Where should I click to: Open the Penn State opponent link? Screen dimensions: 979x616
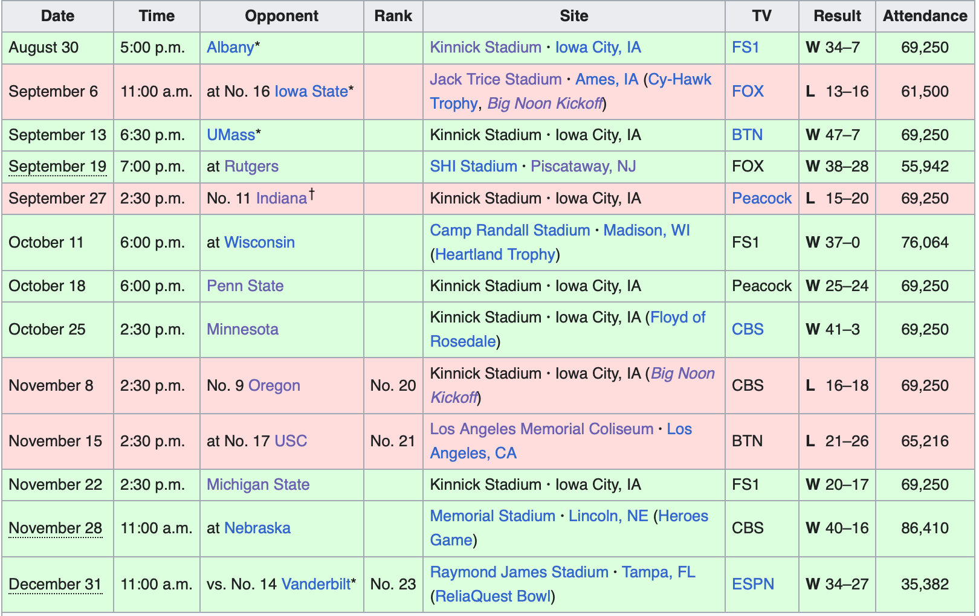[x=245, y=286]
